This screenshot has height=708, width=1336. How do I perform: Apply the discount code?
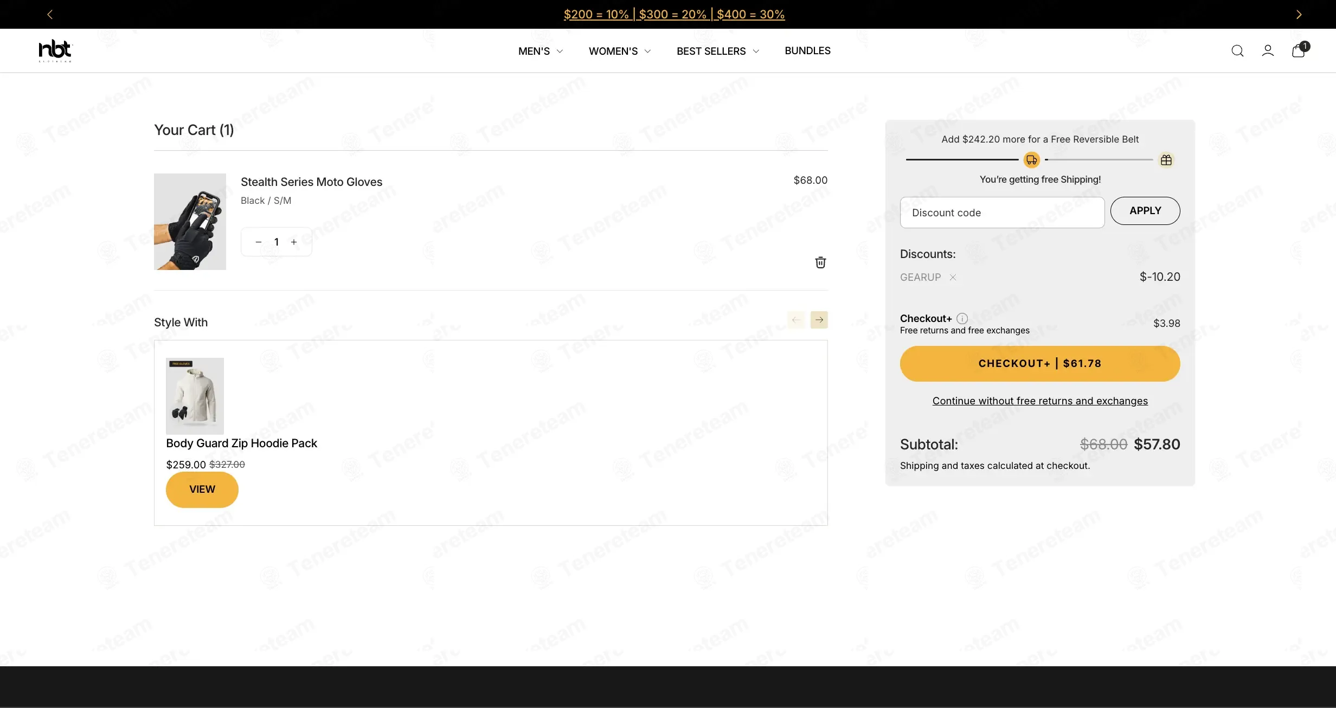click(x=1145, y=211)
